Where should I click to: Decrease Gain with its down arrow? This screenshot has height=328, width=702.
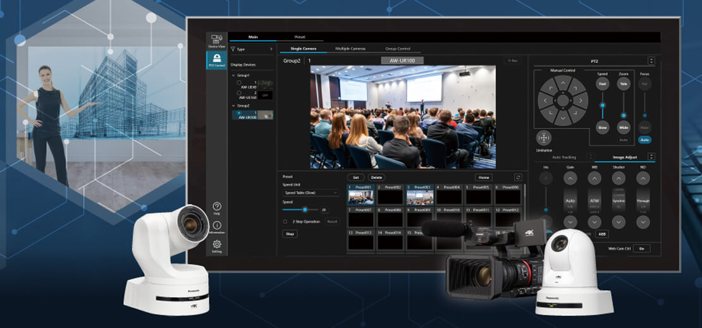tap(570, 222)
